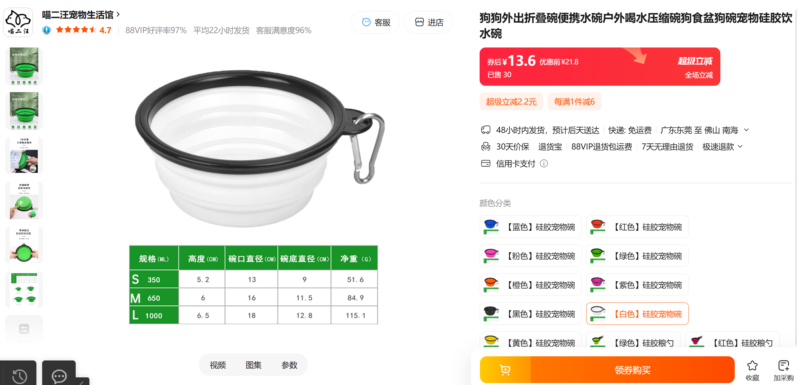Expand the 极速退款 service guarantees chevron
The width and height of the screenshot is (797, 385).
(740, 147)
